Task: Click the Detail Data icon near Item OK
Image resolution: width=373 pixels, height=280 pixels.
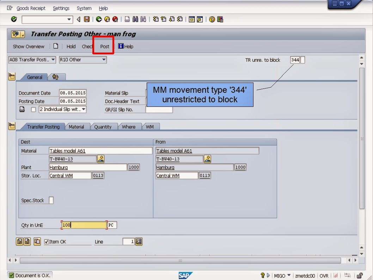Action: pyautogui.click(x=37, y=242)
